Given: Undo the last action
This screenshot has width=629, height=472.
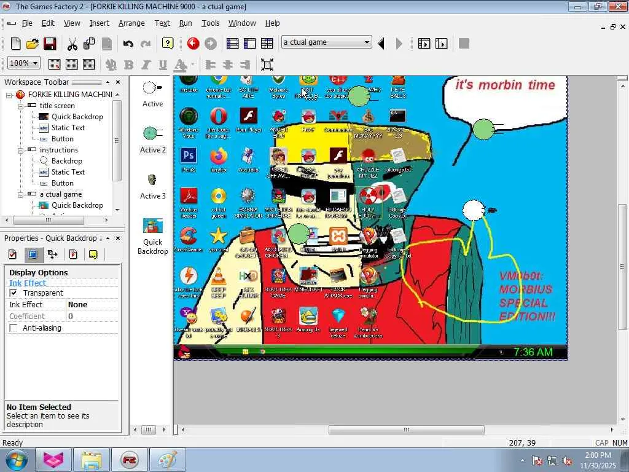Looking at the screenshot, I should pyautogui.click(x=128, y=44).
